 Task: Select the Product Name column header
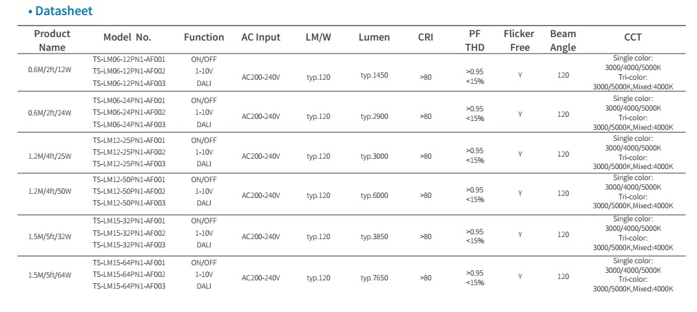point(52,41)
